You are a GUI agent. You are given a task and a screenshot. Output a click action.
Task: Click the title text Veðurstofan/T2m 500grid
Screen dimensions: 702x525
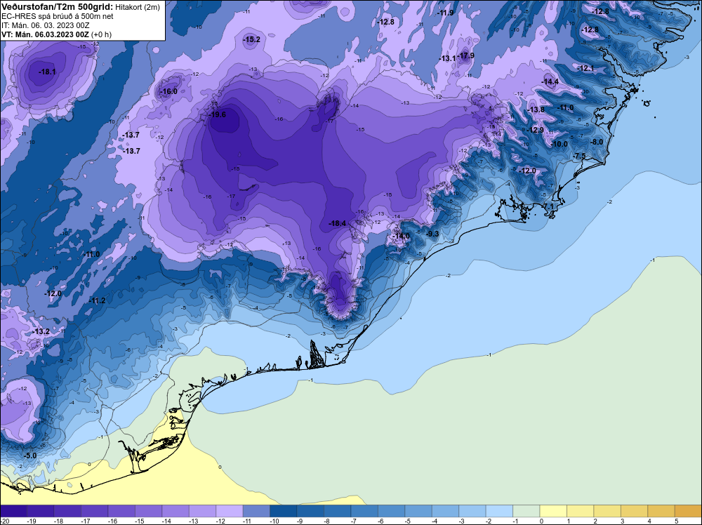[x=56, y=6]
